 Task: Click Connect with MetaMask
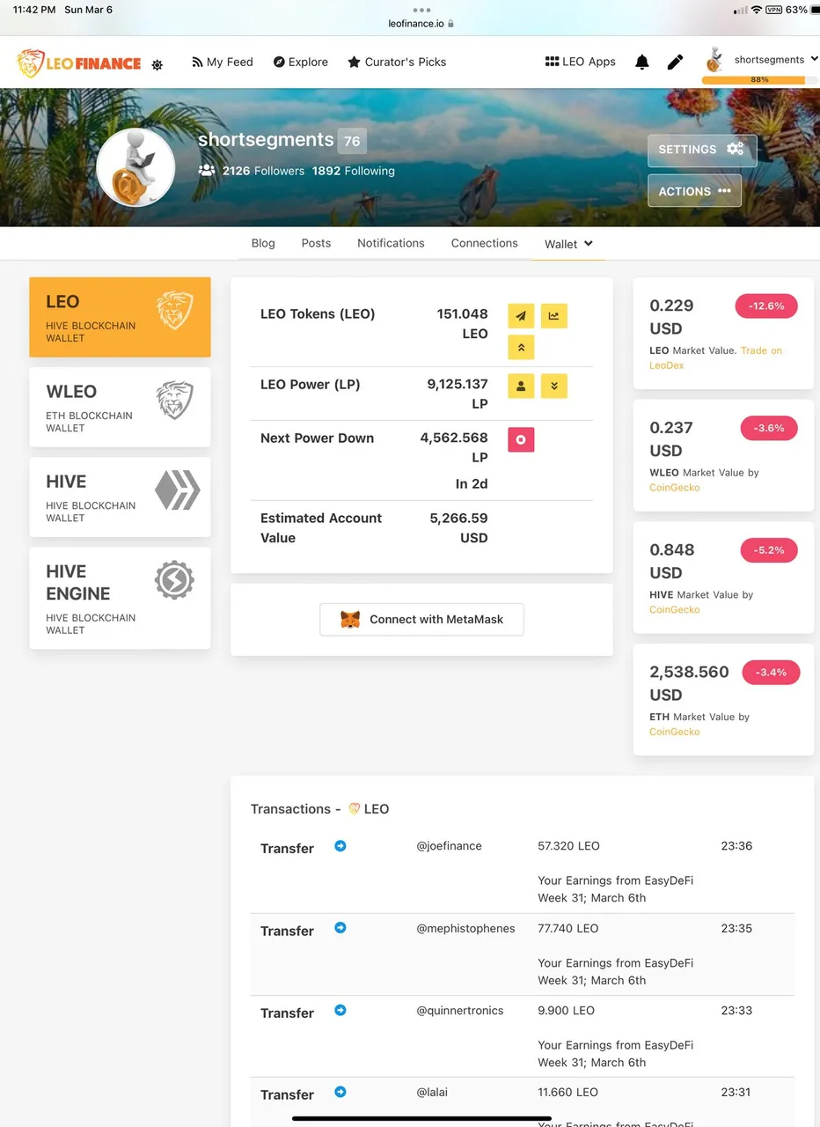coord(421,619)
